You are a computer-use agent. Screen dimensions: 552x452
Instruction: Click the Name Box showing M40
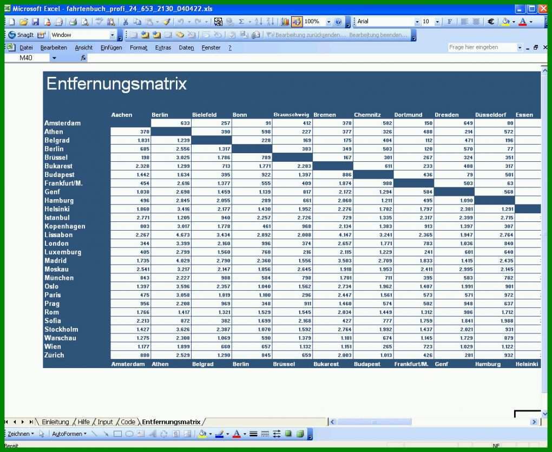pyautogui.click(x=28, y=58)
